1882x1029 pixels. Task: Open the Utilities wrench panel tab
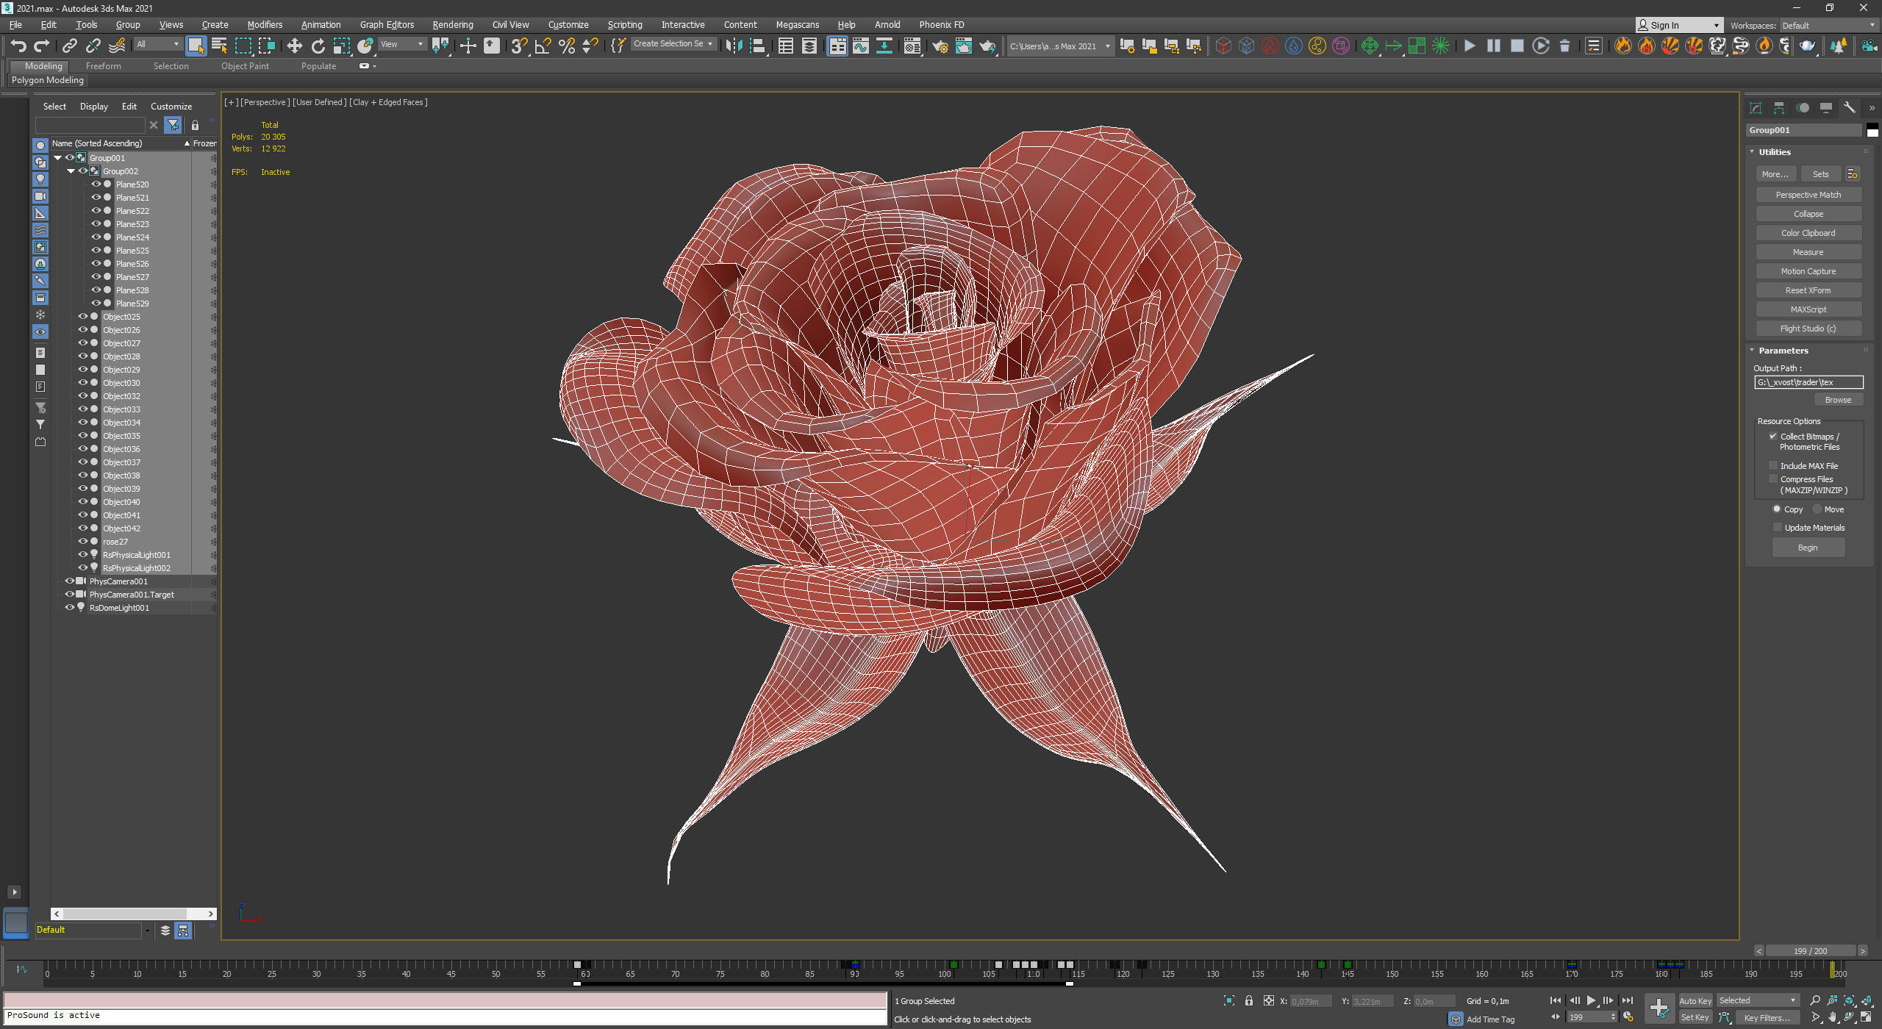pos(1849,108)
